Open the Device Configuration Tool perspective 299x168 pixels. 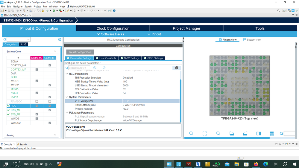[293, 11]
